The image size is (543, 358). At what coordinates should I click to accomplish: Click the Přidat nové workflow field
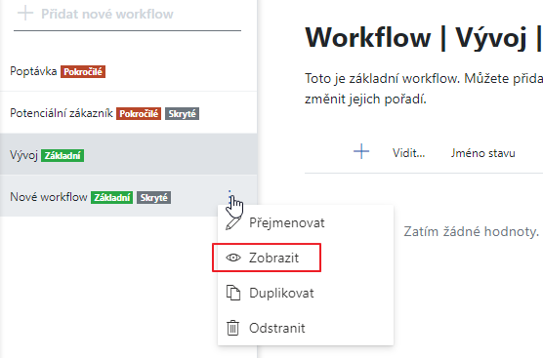point(127,15)
